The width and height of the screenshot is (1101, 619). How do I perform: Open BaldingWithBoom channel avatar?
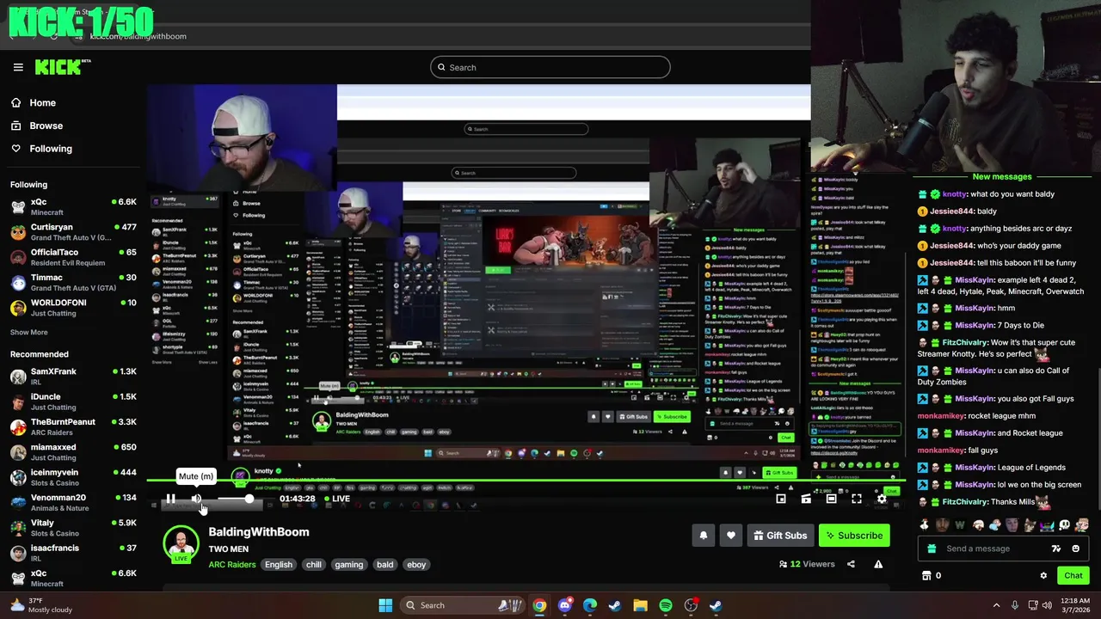point(181,544)
